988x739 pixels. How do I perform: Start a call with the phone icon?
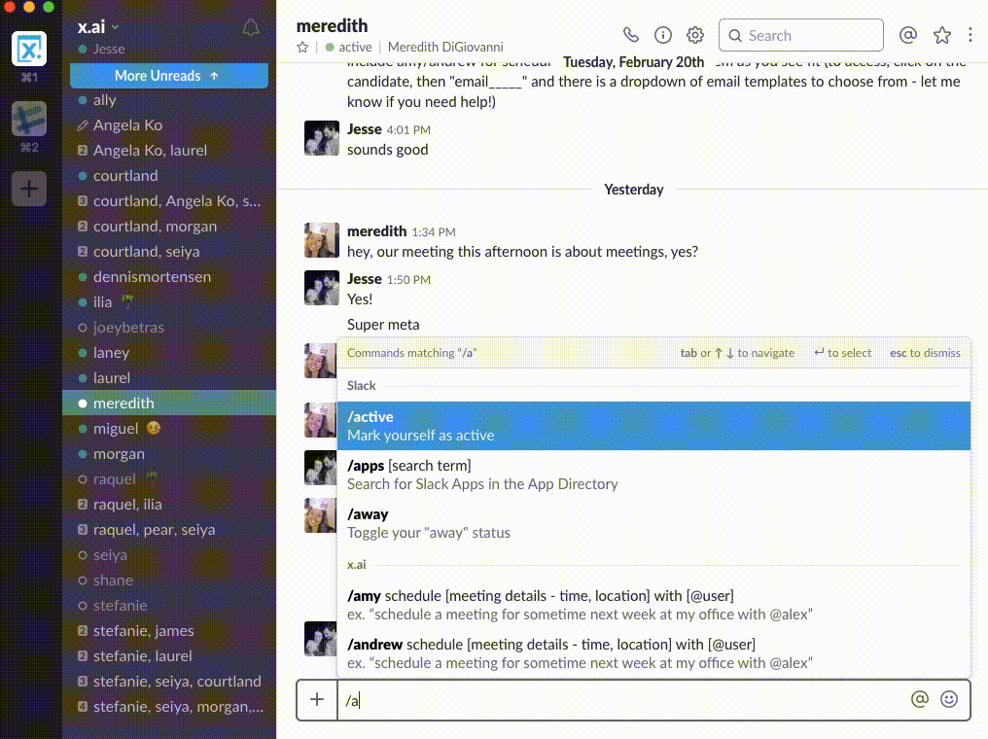[x=631, y=35]
